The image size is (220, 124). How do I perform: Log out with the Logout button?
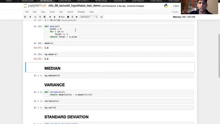point(176,6)
